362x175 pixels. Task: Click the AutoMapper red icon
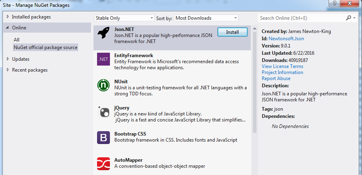[103, 164]
